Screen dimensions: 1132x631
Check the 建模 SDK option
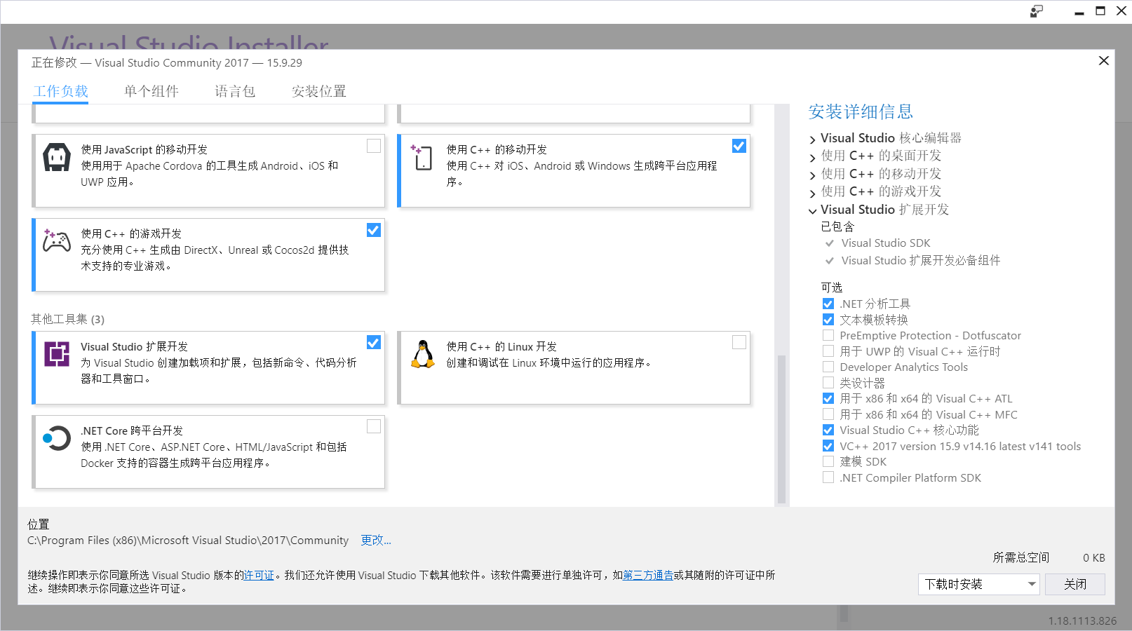pyautogui.click(x=828, y=461)
